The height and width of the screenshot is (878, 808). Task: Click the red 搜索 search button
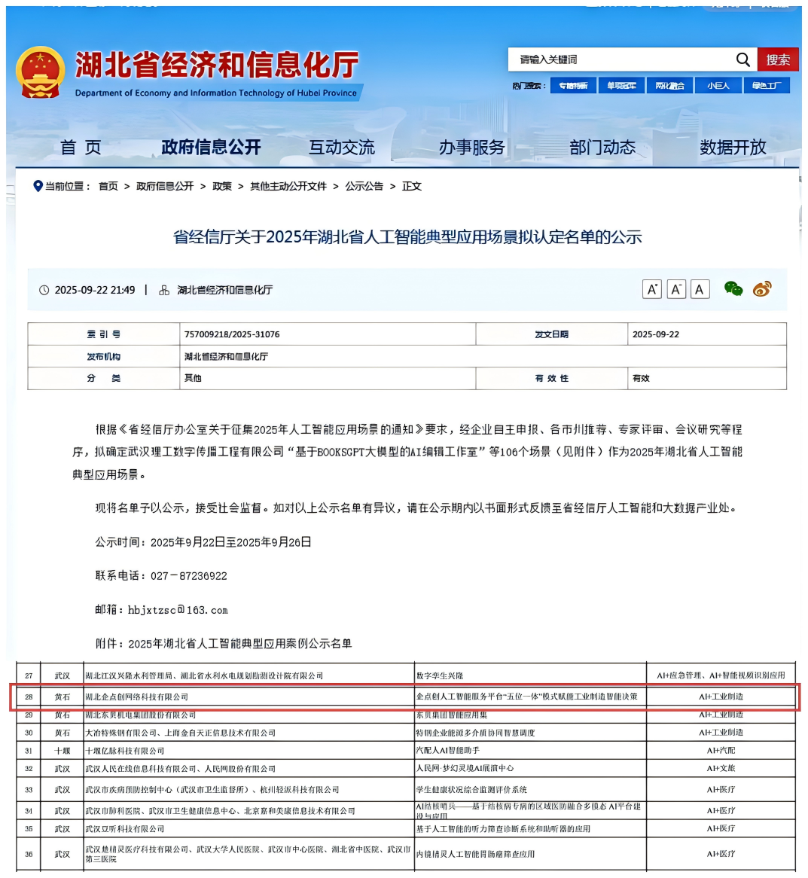(x=778, y=59)
